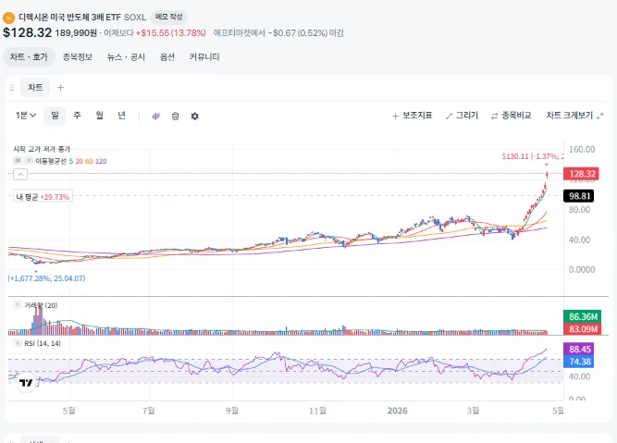Click the 시작 고가 저가 종가 legend

[42, 149]
